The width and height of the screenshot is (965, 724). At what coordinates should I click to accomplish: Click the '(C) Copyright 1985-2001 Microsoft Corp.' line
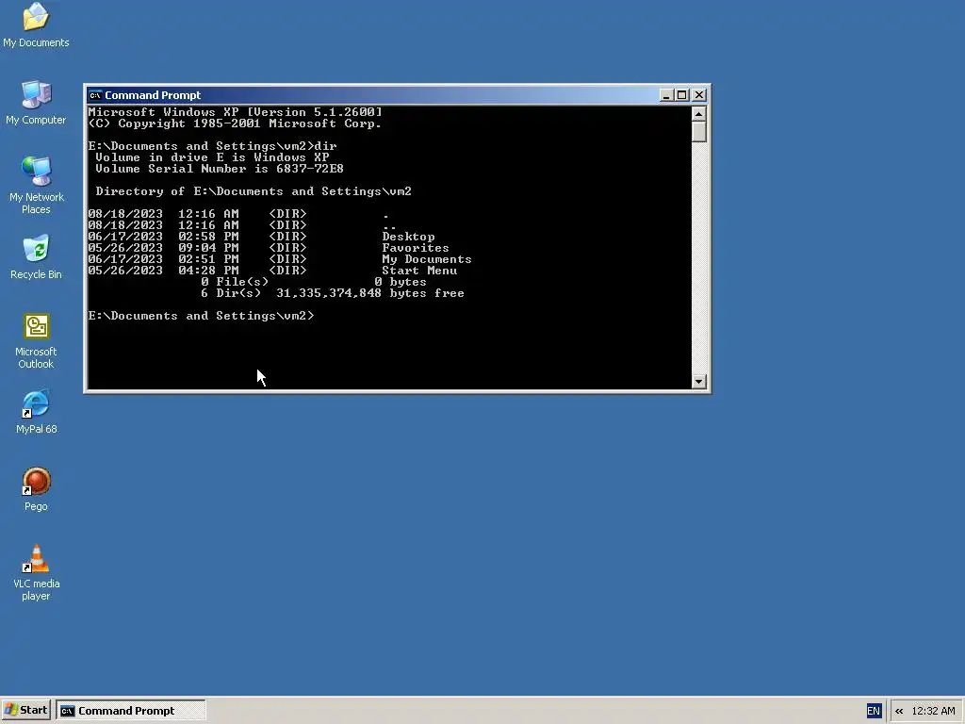point(235,123)
